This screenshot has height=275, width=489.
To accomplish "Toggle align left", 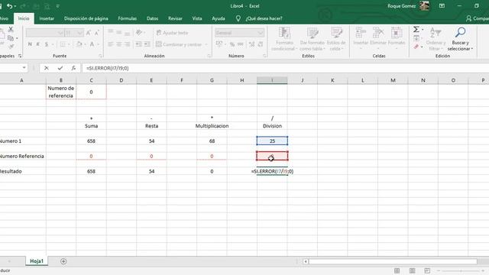I will click(x=110, y=44).
